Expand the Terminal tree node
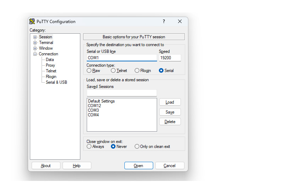295x193 pixels. pos(35,43)
